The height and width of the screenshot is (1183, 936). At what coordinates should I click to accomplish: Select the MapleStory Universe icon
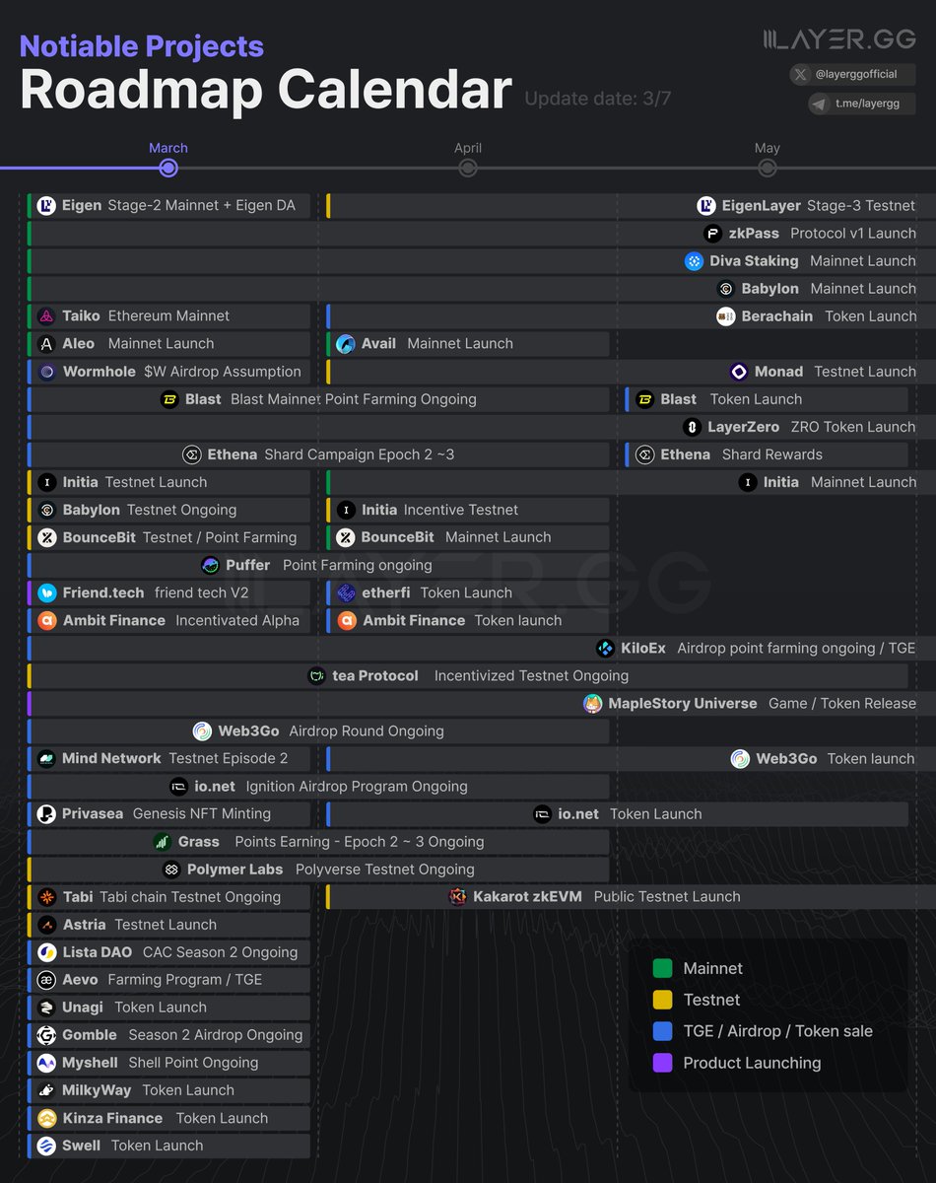tap(592, 704)
